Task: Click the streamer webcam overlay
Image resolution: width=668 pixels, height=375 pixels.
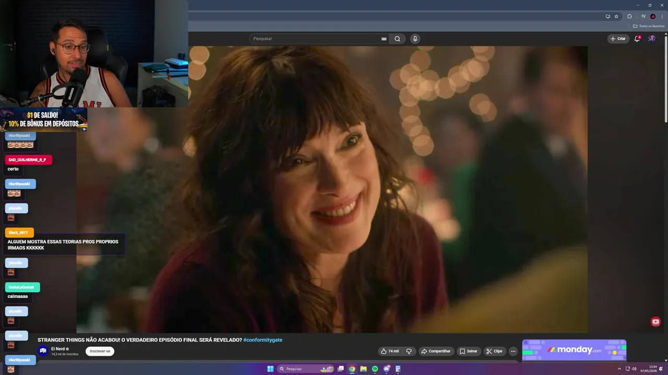Action: point(94,53)
